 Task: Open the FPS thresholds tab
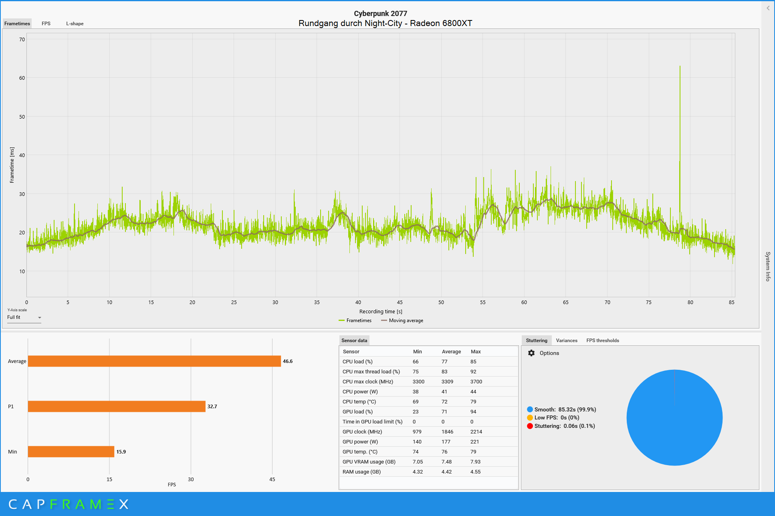602,341
